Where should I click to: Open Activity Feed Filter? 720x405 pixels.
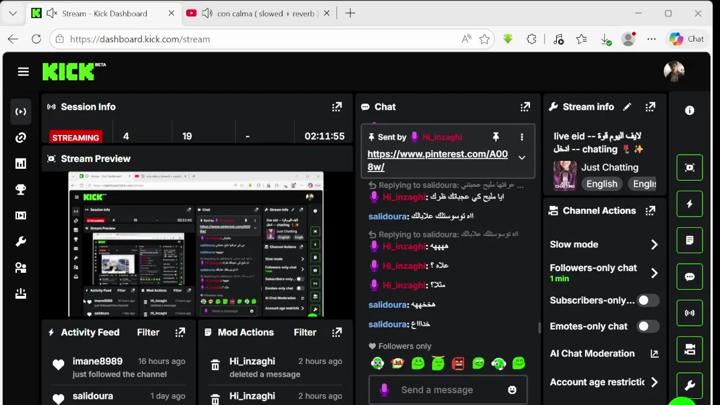[x=148, y=332]
